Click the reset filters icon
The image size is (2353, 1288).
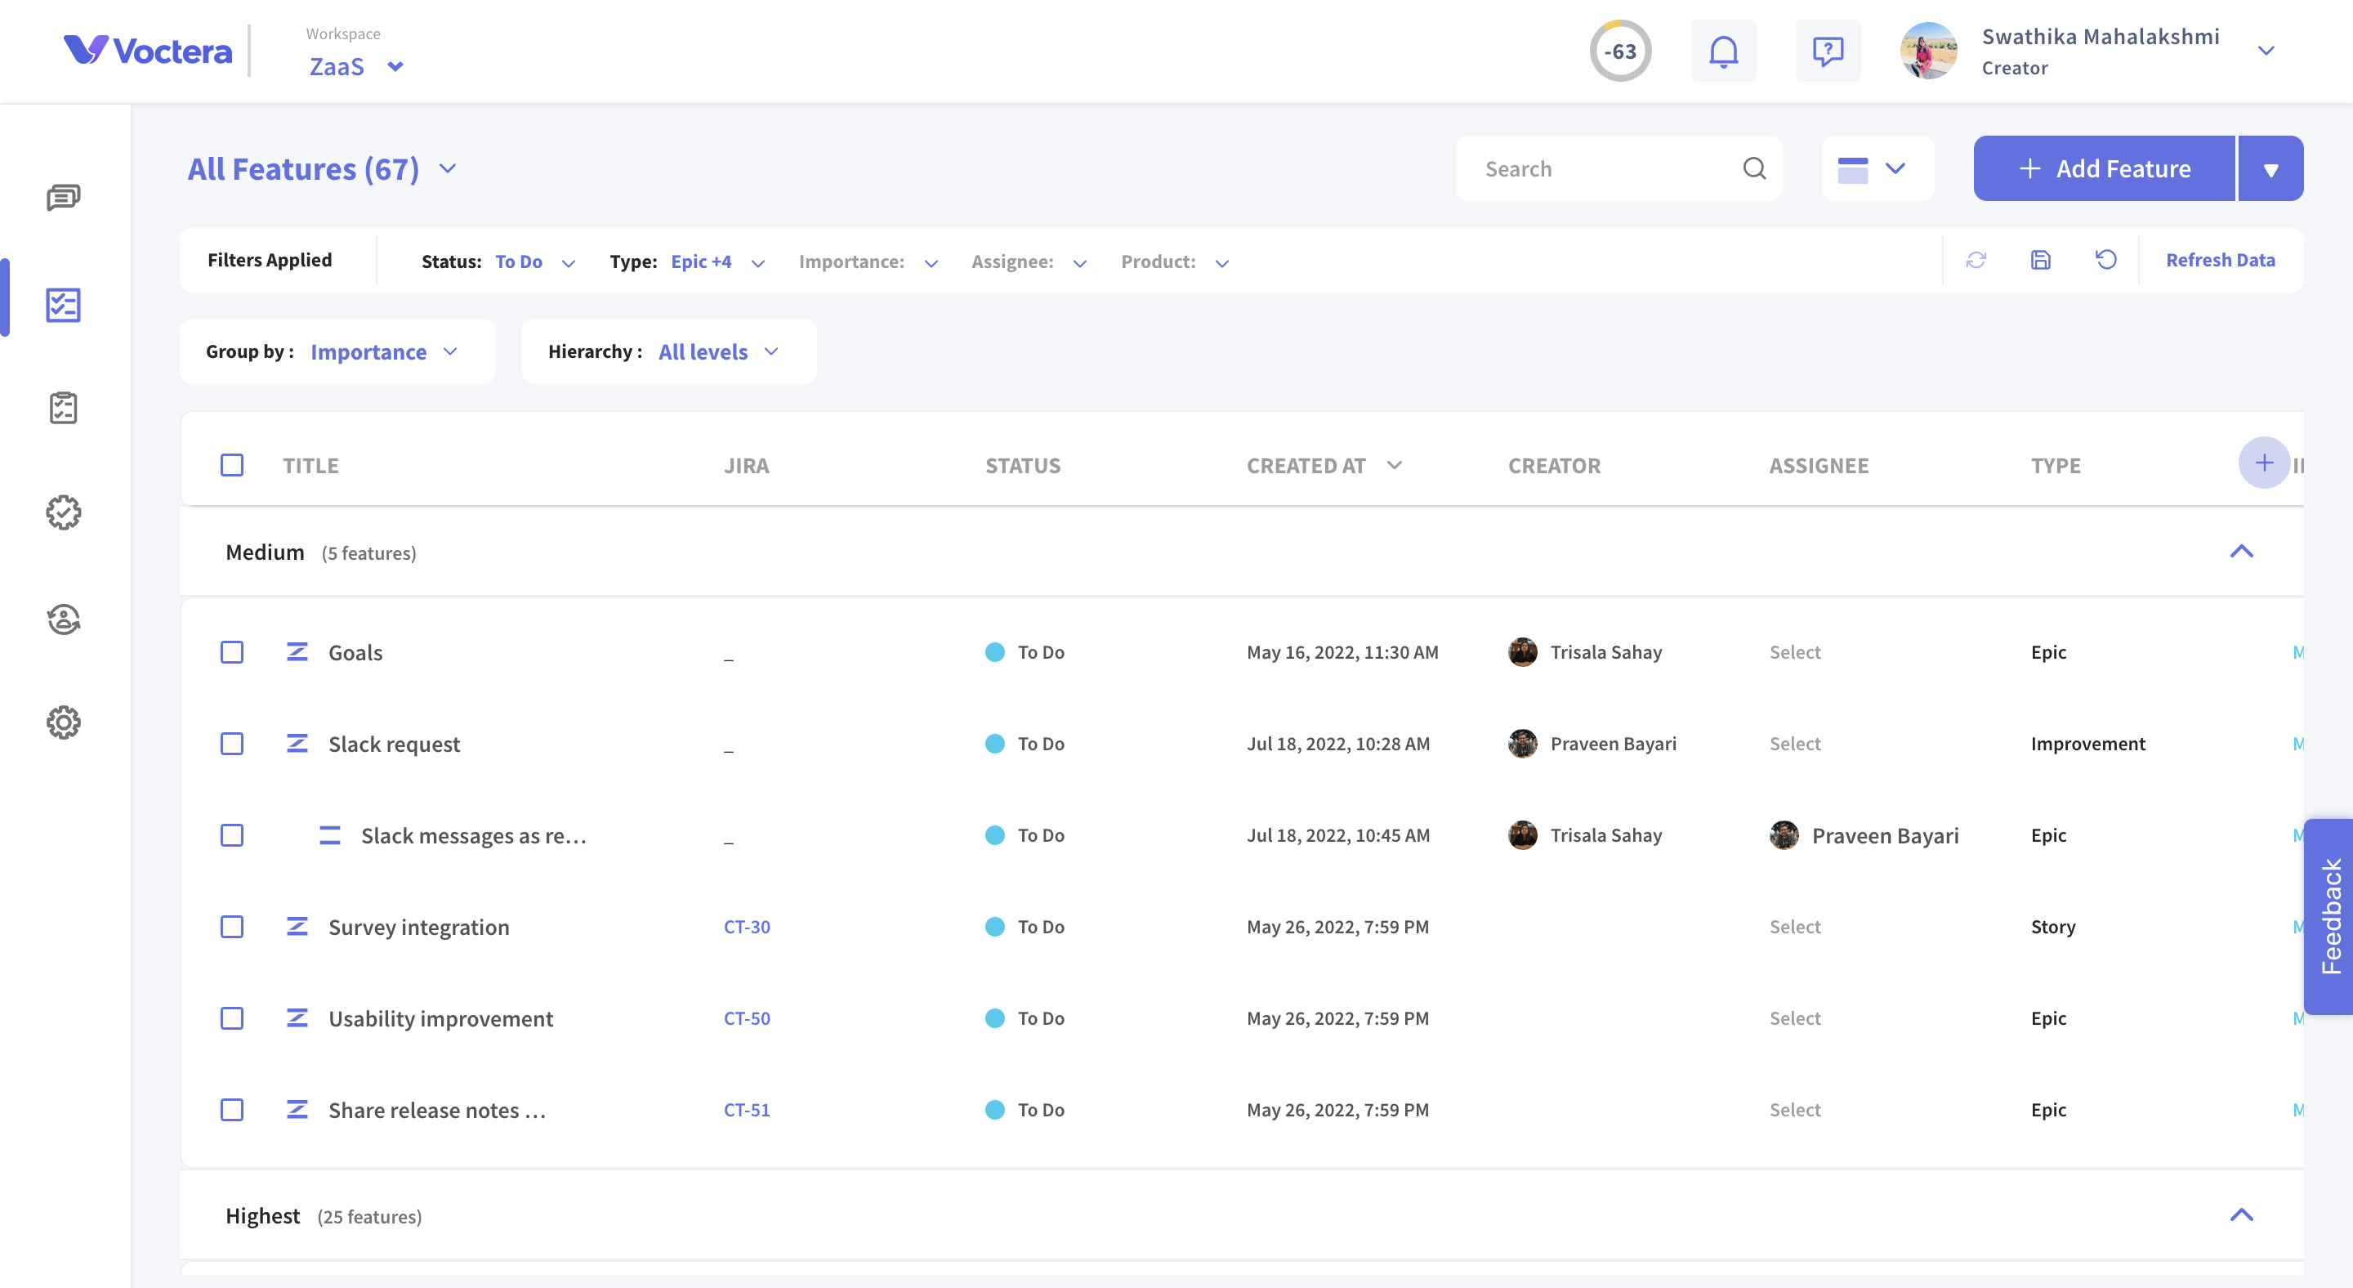2105,261
